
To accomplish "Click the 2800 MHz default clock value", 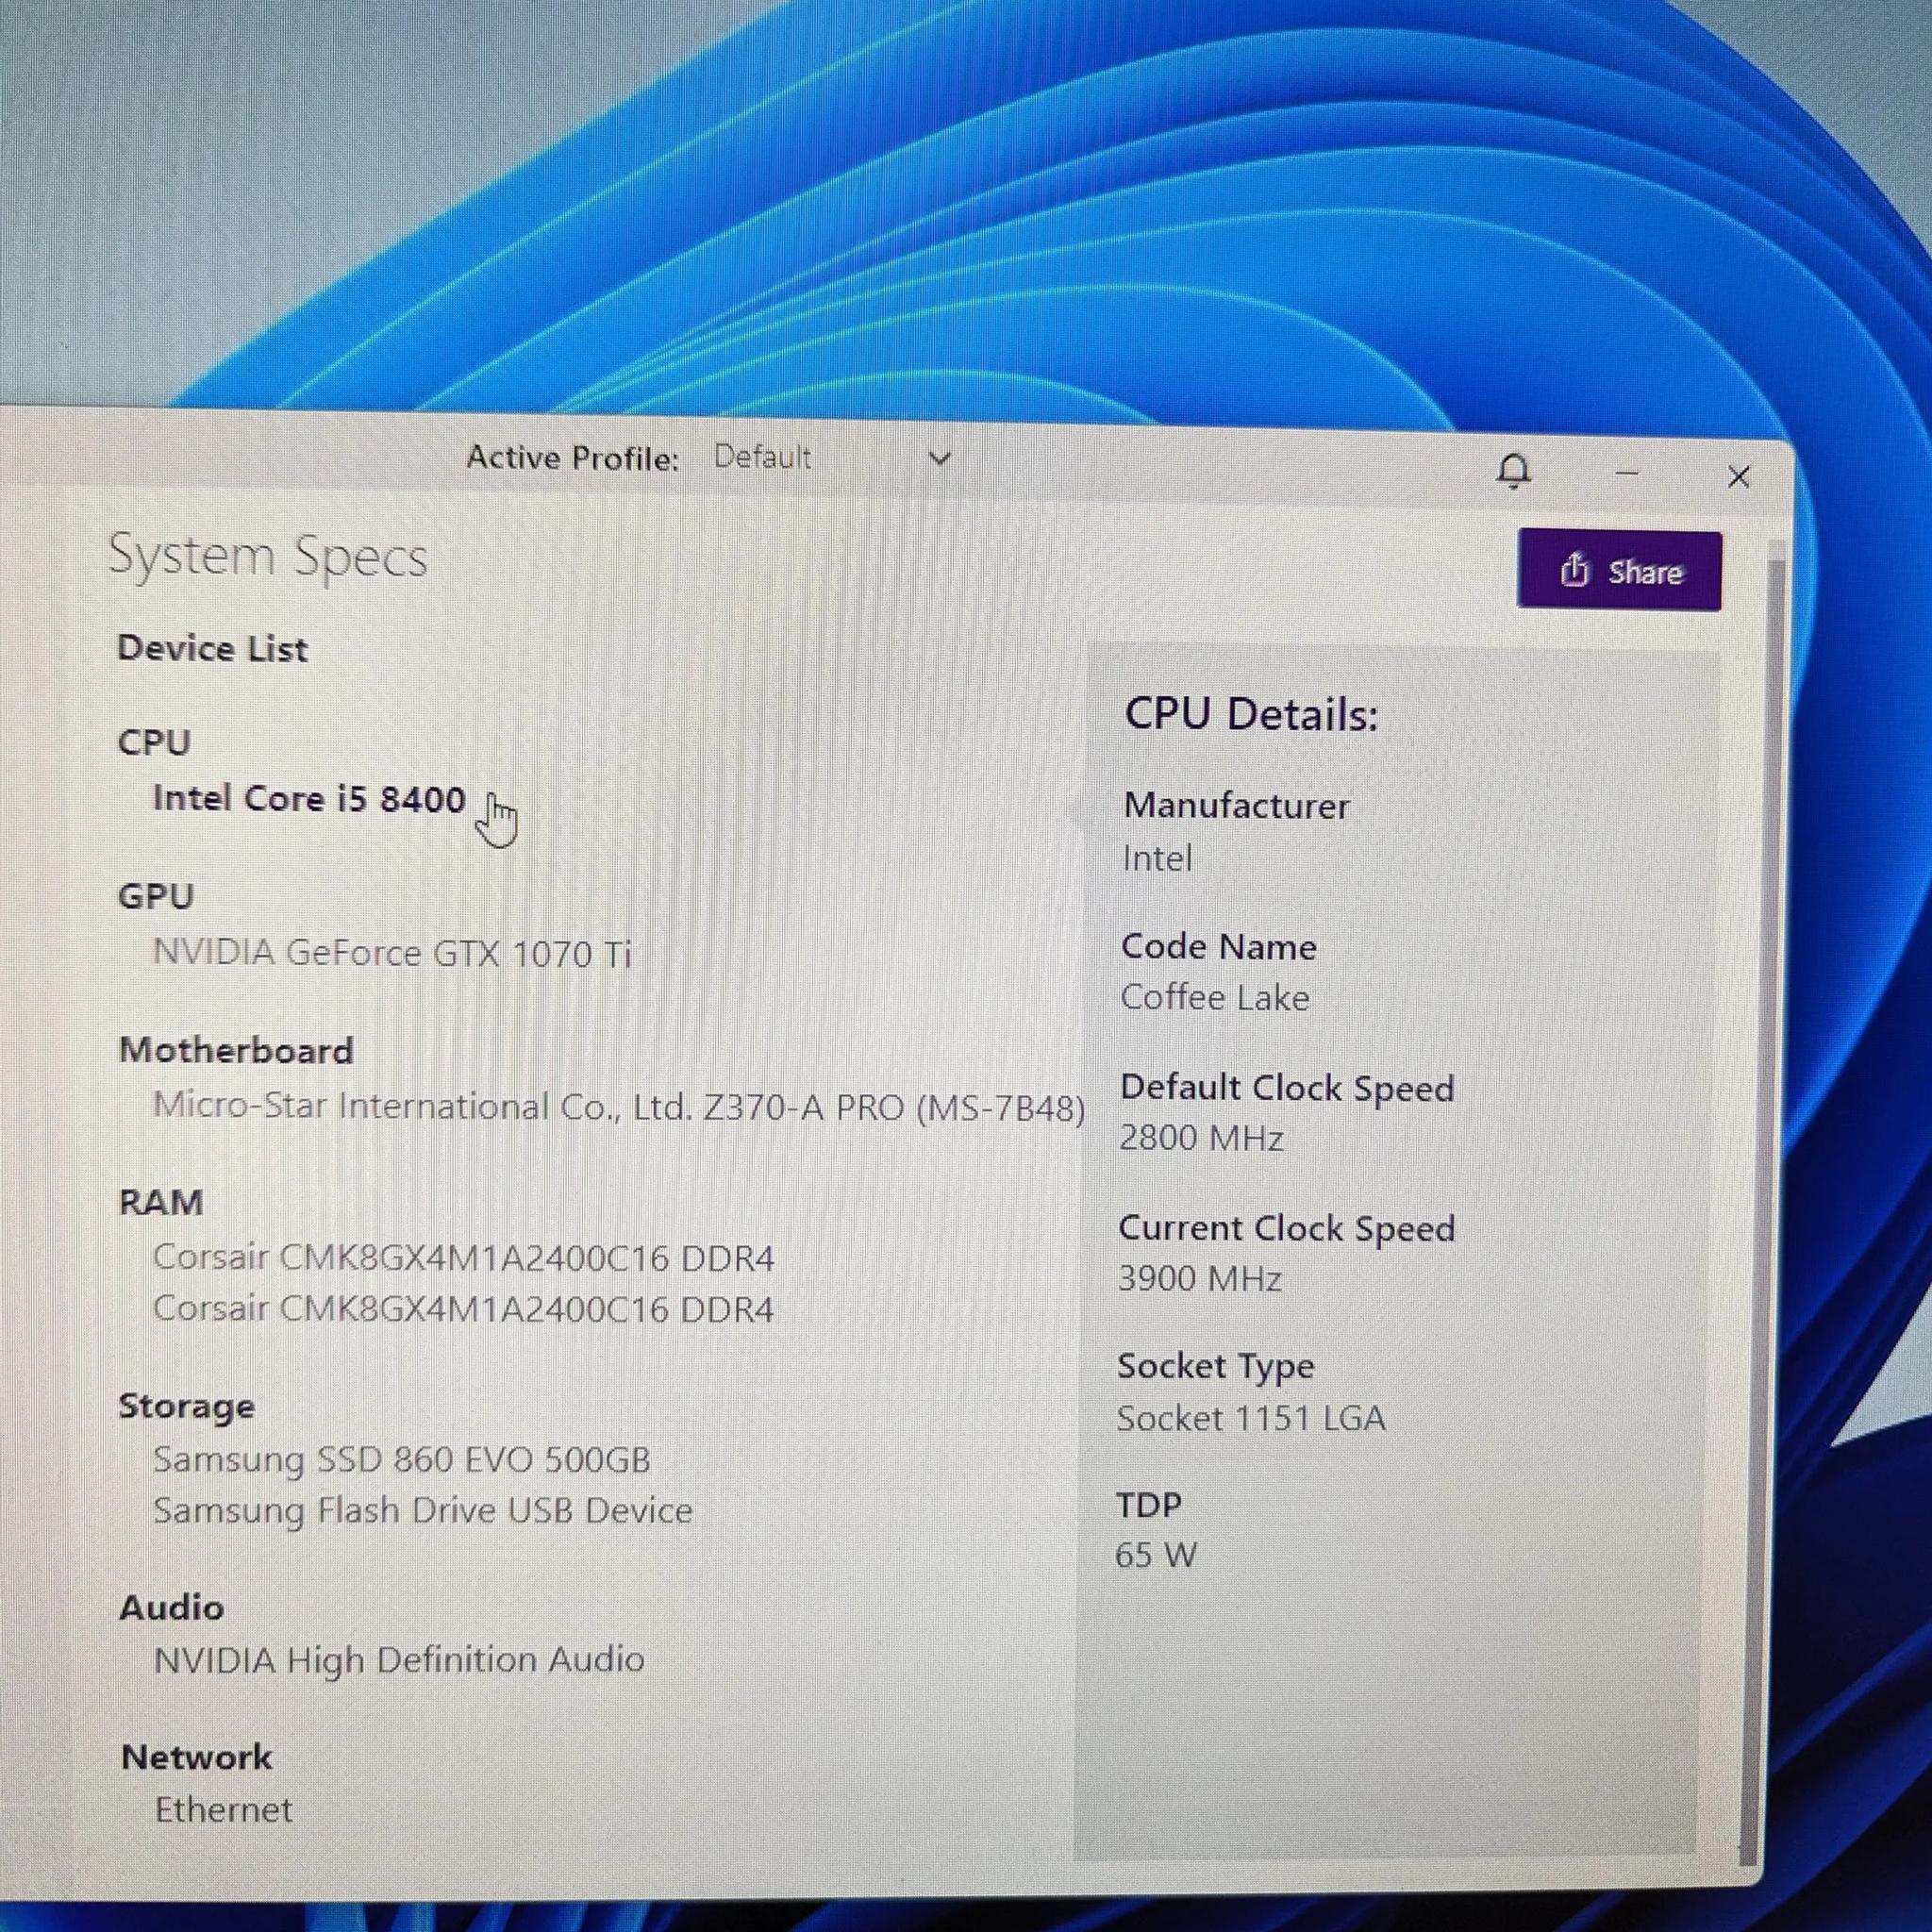I will click(x=1201, y=1138).
